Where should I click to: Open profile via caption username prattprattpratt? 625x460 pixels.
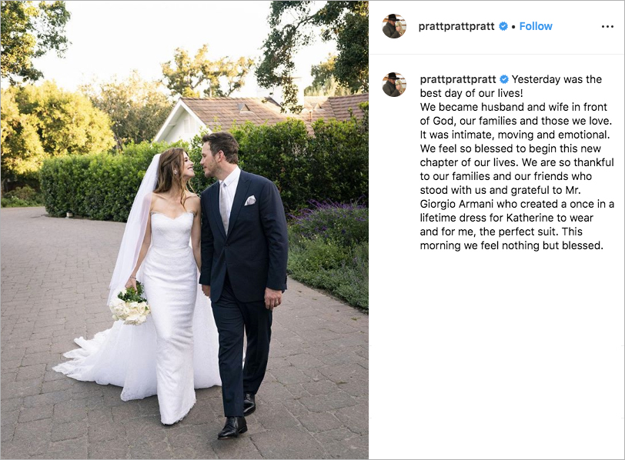click(x=457, y=79)
